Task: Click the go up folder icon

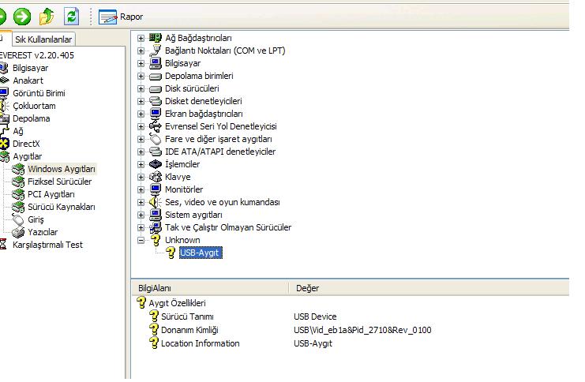Action: click(x=47, y=17)
